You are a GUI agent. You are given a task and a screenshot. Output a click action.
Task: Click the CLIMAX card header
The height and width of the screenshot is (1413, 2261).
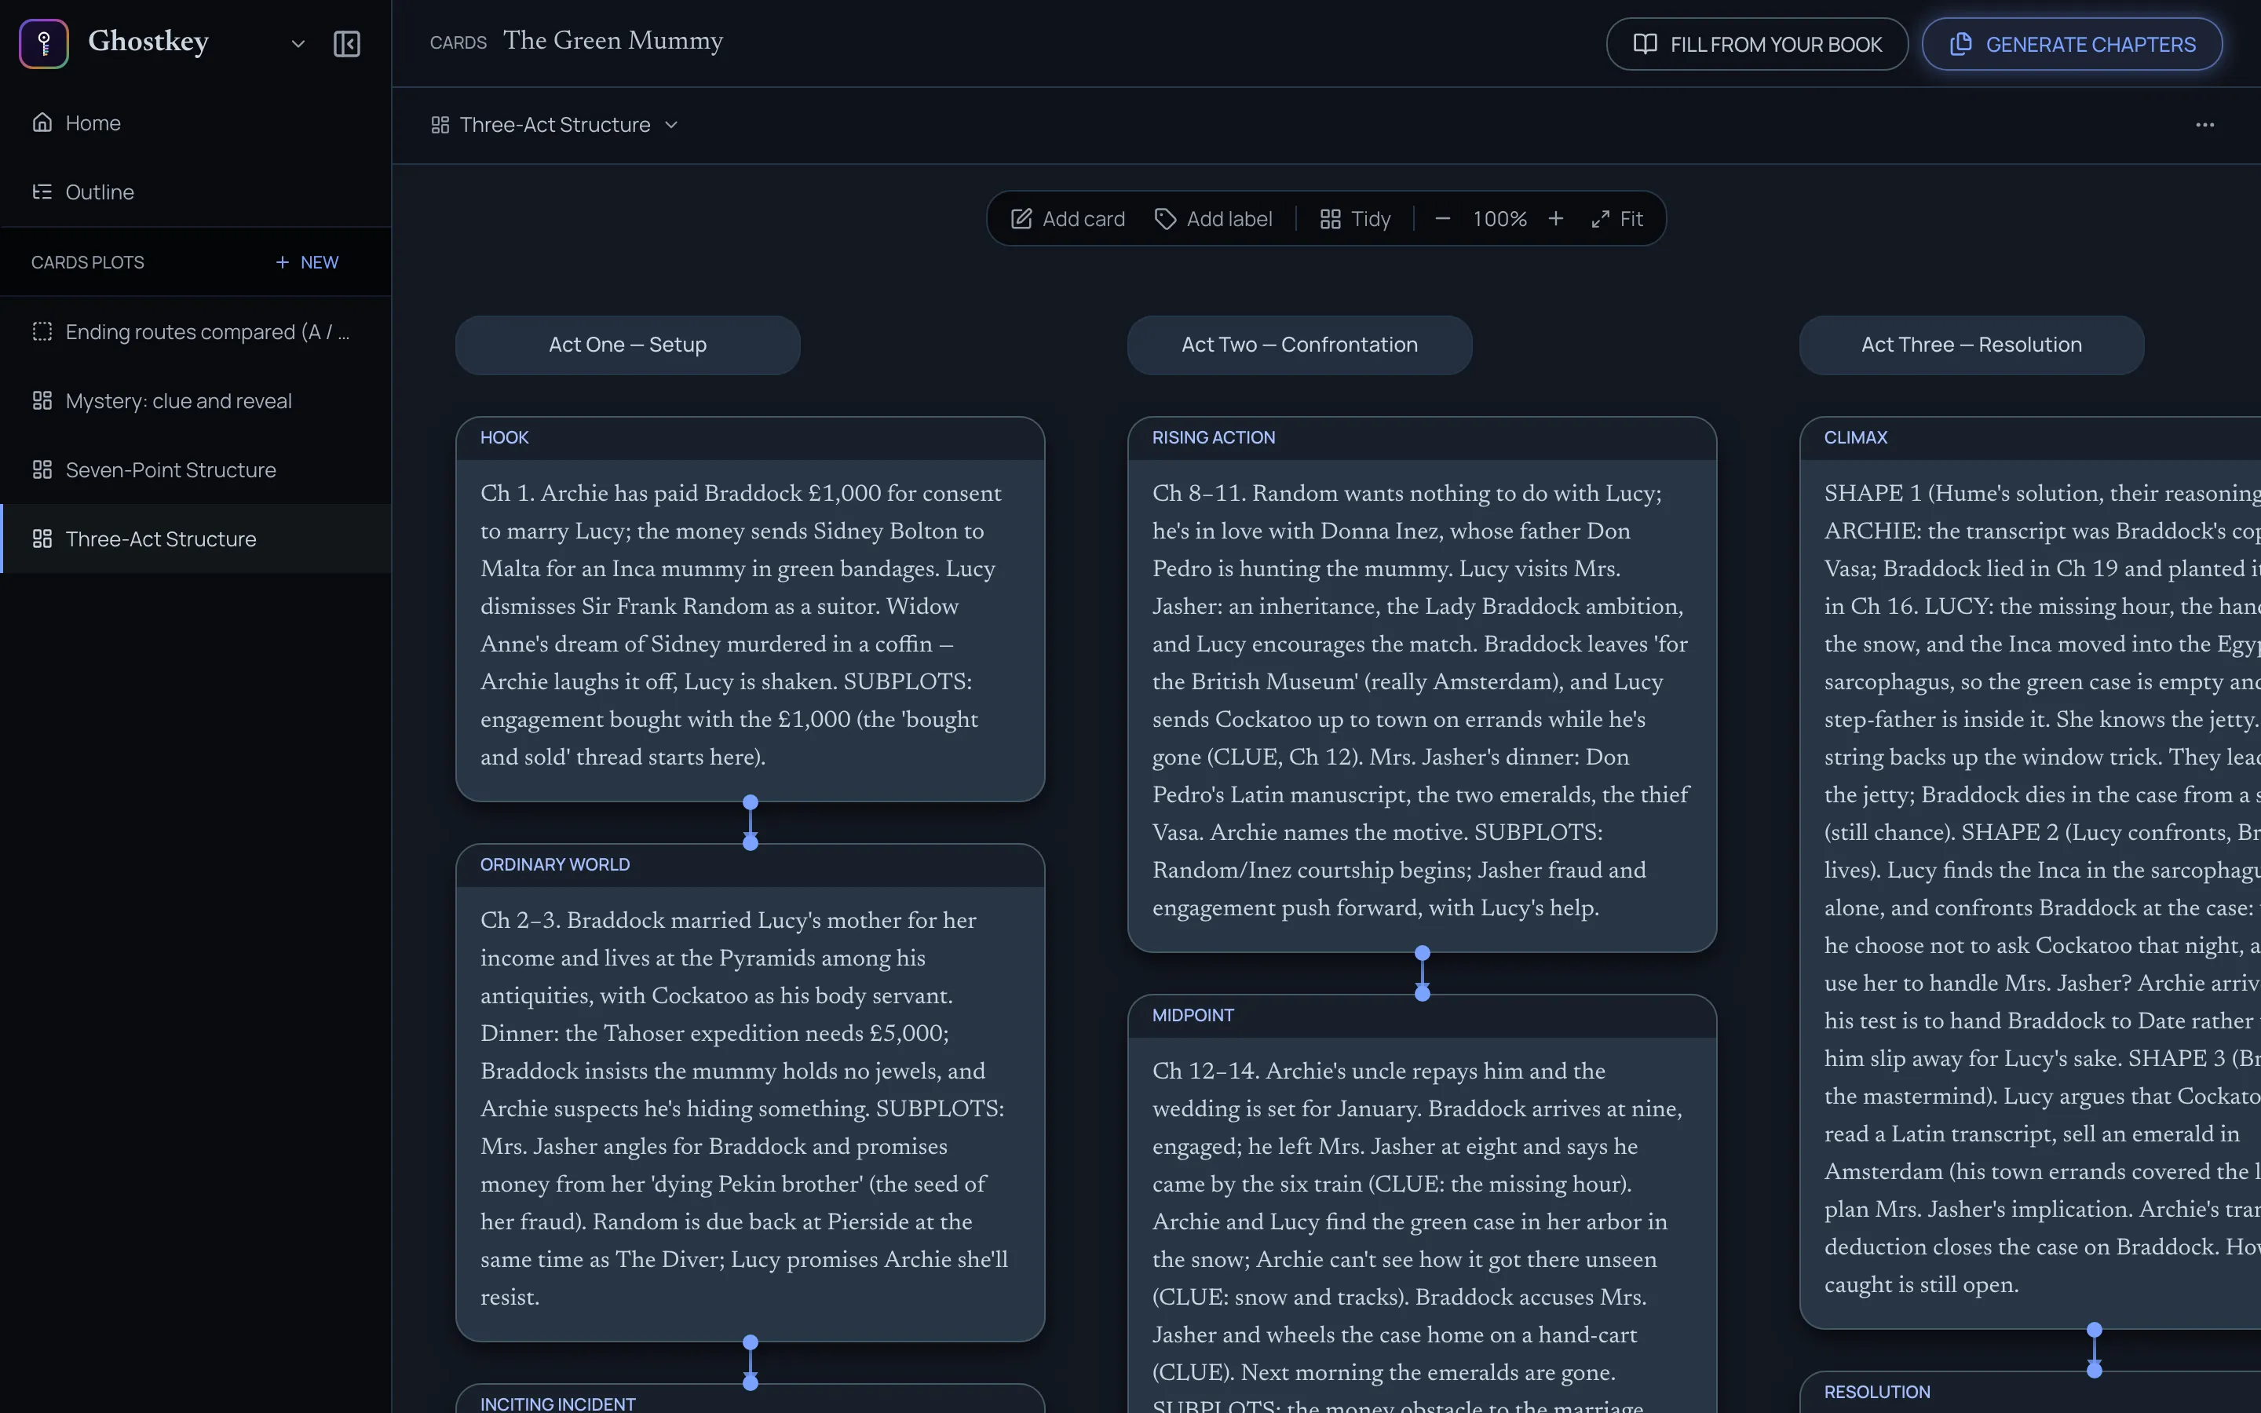[x=2030, y=438]
